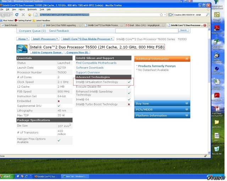Open the govt_docs folder on desktop
The image size is (227, 181).
tap(217, 124)
